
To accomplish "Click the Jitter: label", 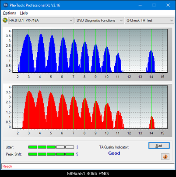I will (x=10, y=147).
